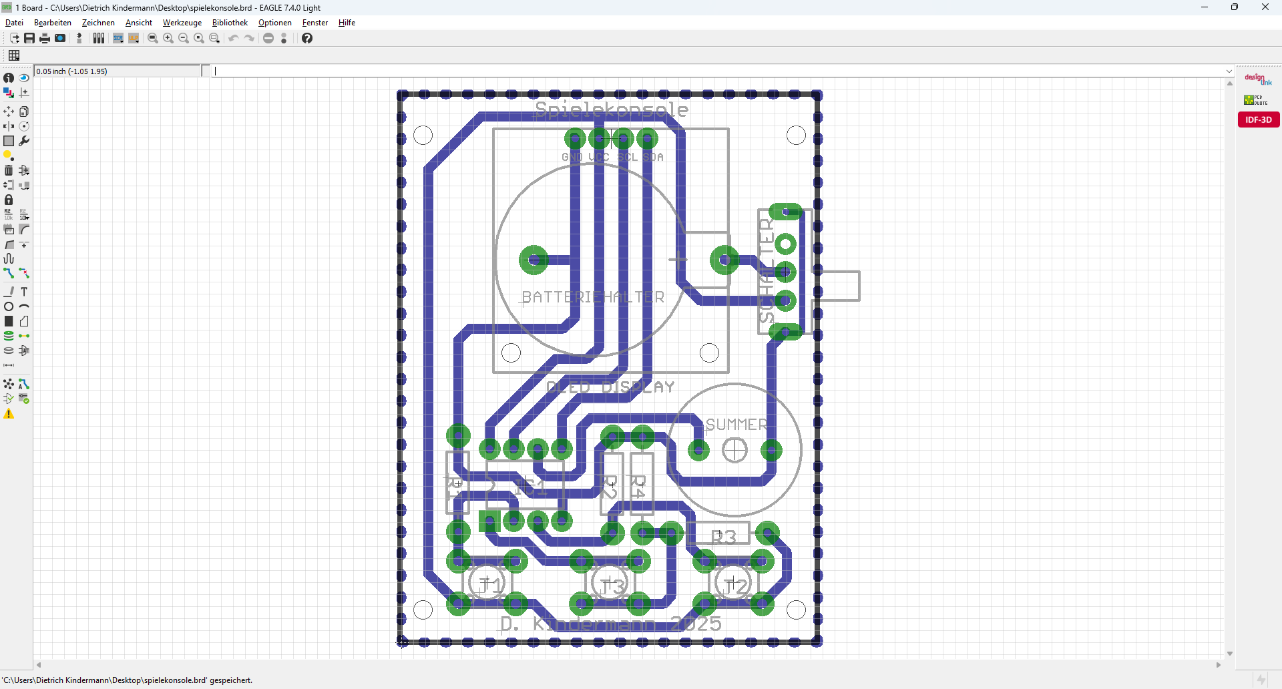The image size is (1282, 689).
Task: Click the Zoom to fit icon
Action: tap(153, 38)
